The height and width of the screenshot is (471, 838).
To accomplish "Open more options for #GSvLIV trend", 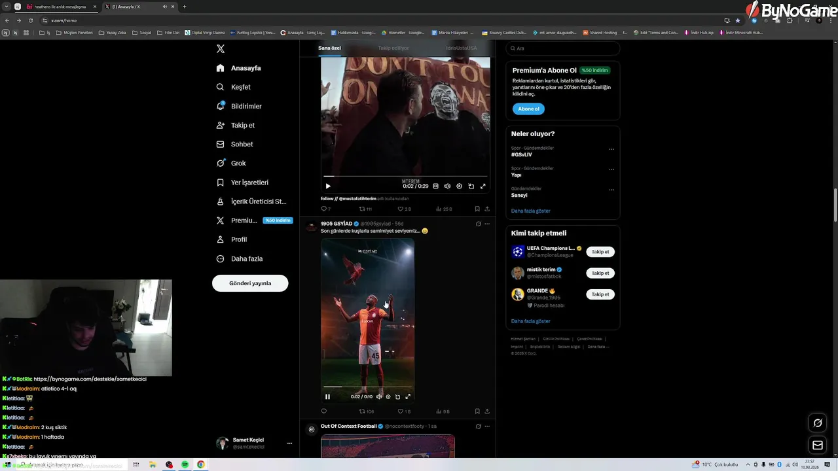I will pyautogui.click(x=611, y=149).
